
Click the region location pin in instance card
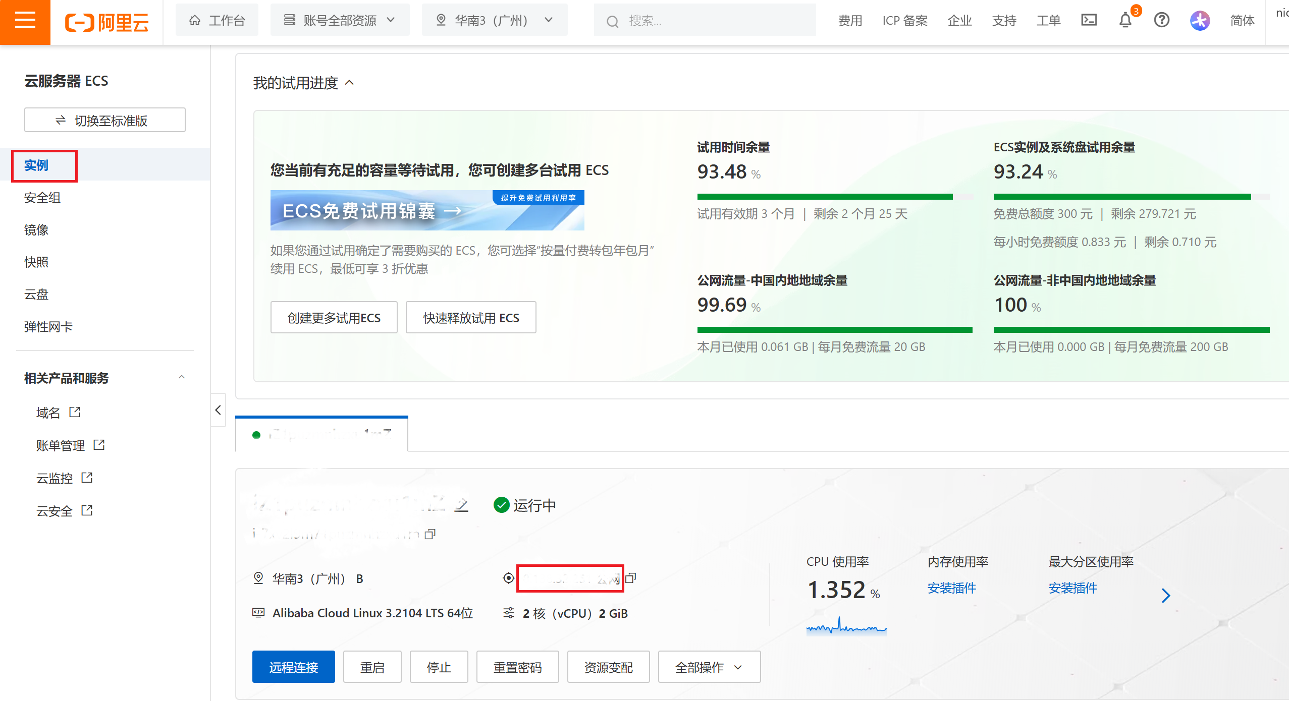tap(258, 578)
